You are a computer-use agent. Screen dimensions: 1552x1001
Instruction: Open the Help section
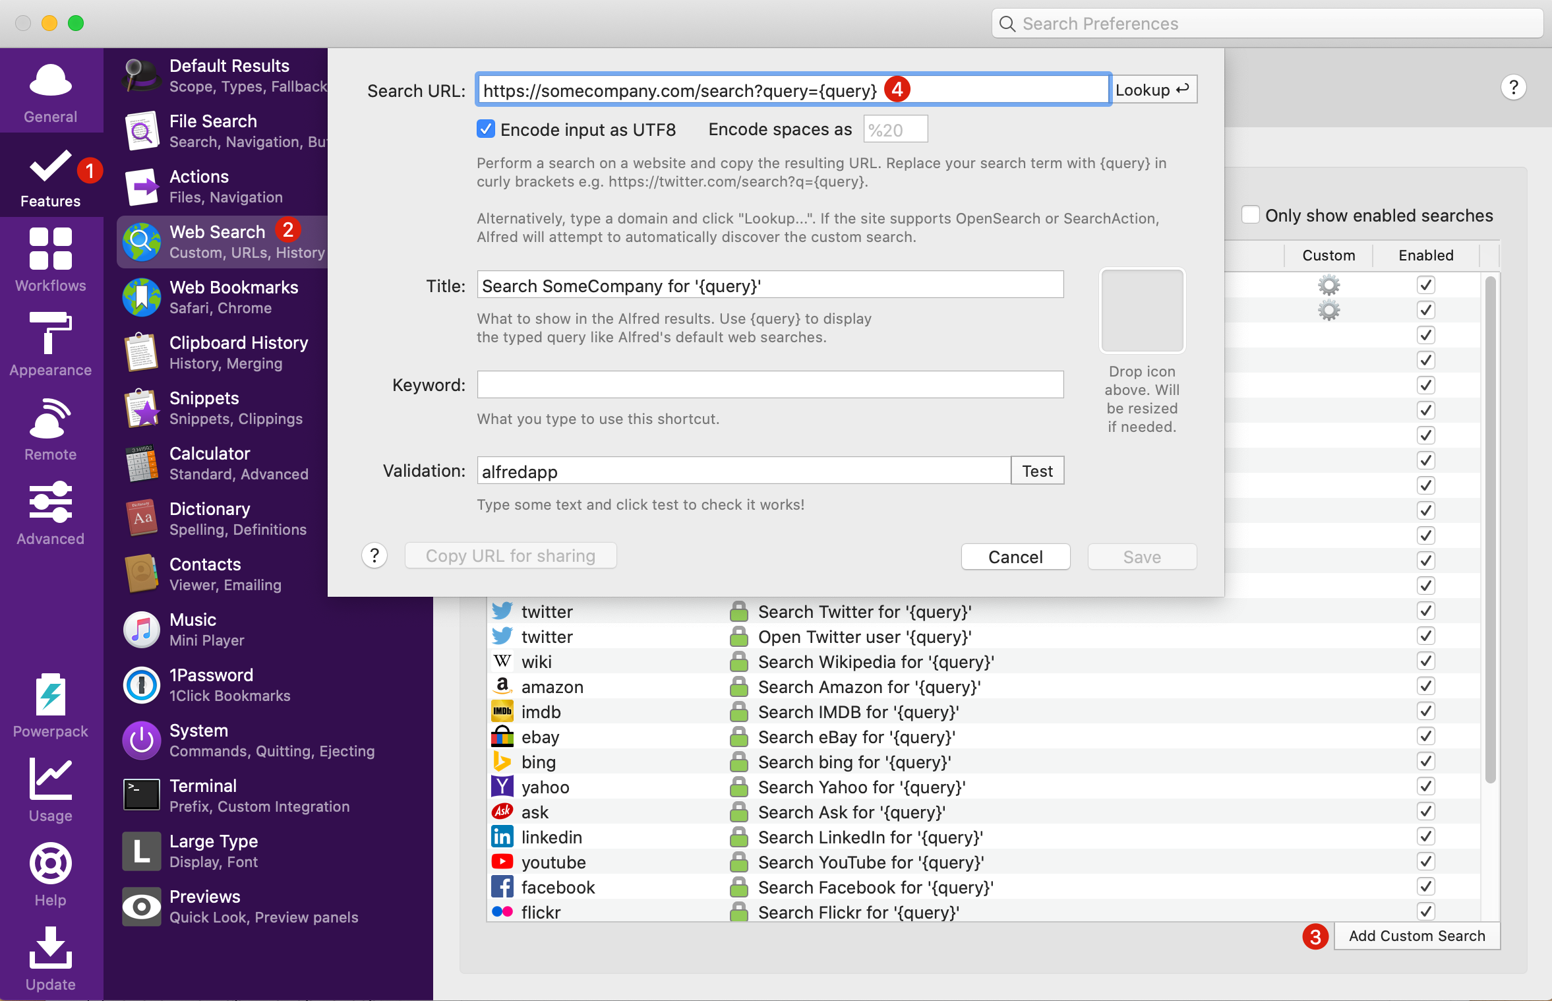pos(51,874)
